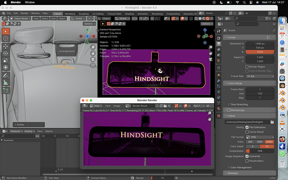Enable the Stereoscopy checkbox
The image size is (288, 180).
[229, 110]
